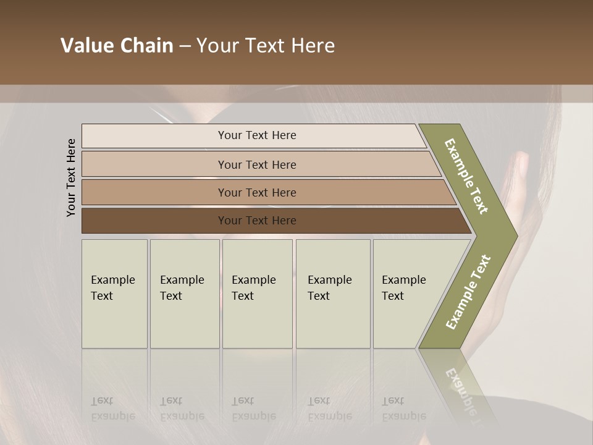The height and width of the screenshot is (445, 593).
Task: Click the third brown 'Your Text Here' bar
Action: [269, 192]
